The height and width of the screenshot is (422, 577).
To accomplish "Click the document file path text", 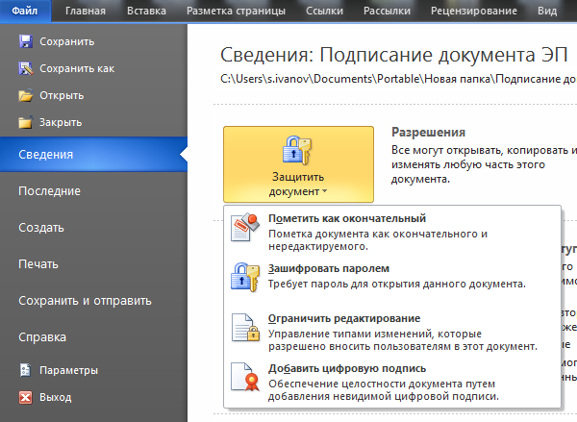I will (x=398, y=79).
